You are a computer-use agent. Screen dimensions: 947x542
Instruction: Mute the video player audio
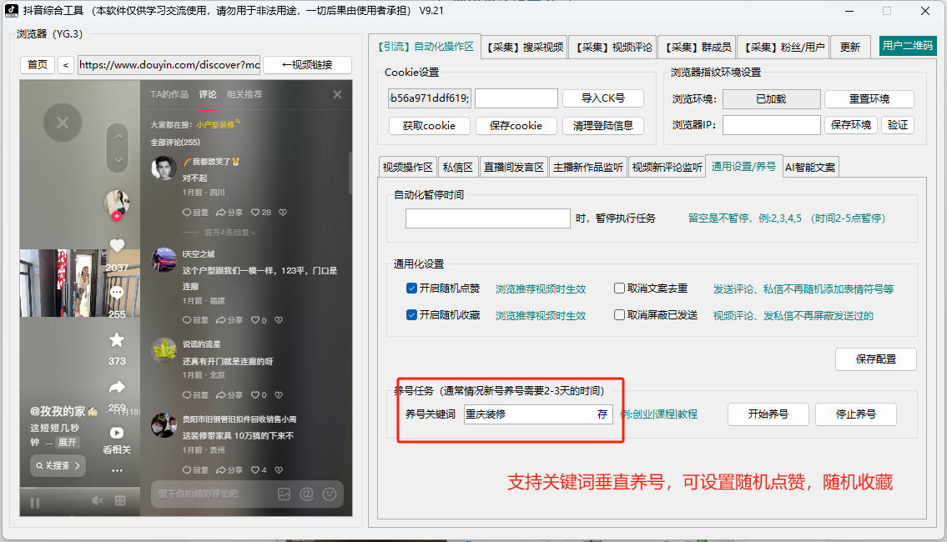(96, 501)
